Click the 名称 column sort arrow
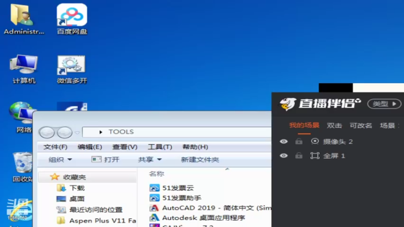Viewport: 404px width, 227px height. click(227, 169)
